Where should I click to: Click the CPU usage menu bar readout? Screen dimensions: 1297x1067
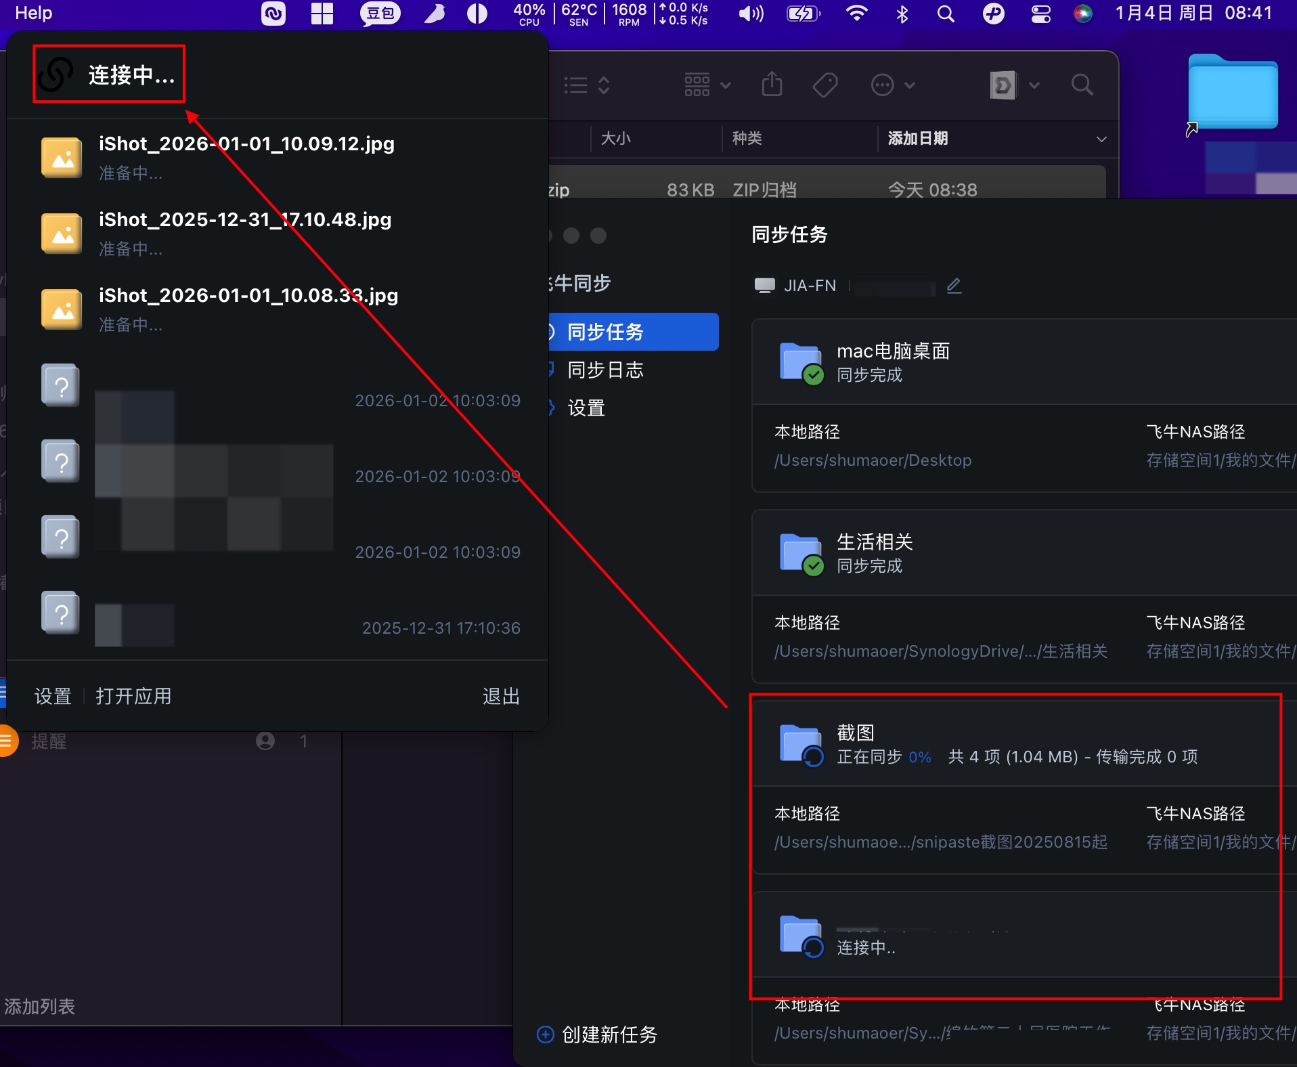529,14
